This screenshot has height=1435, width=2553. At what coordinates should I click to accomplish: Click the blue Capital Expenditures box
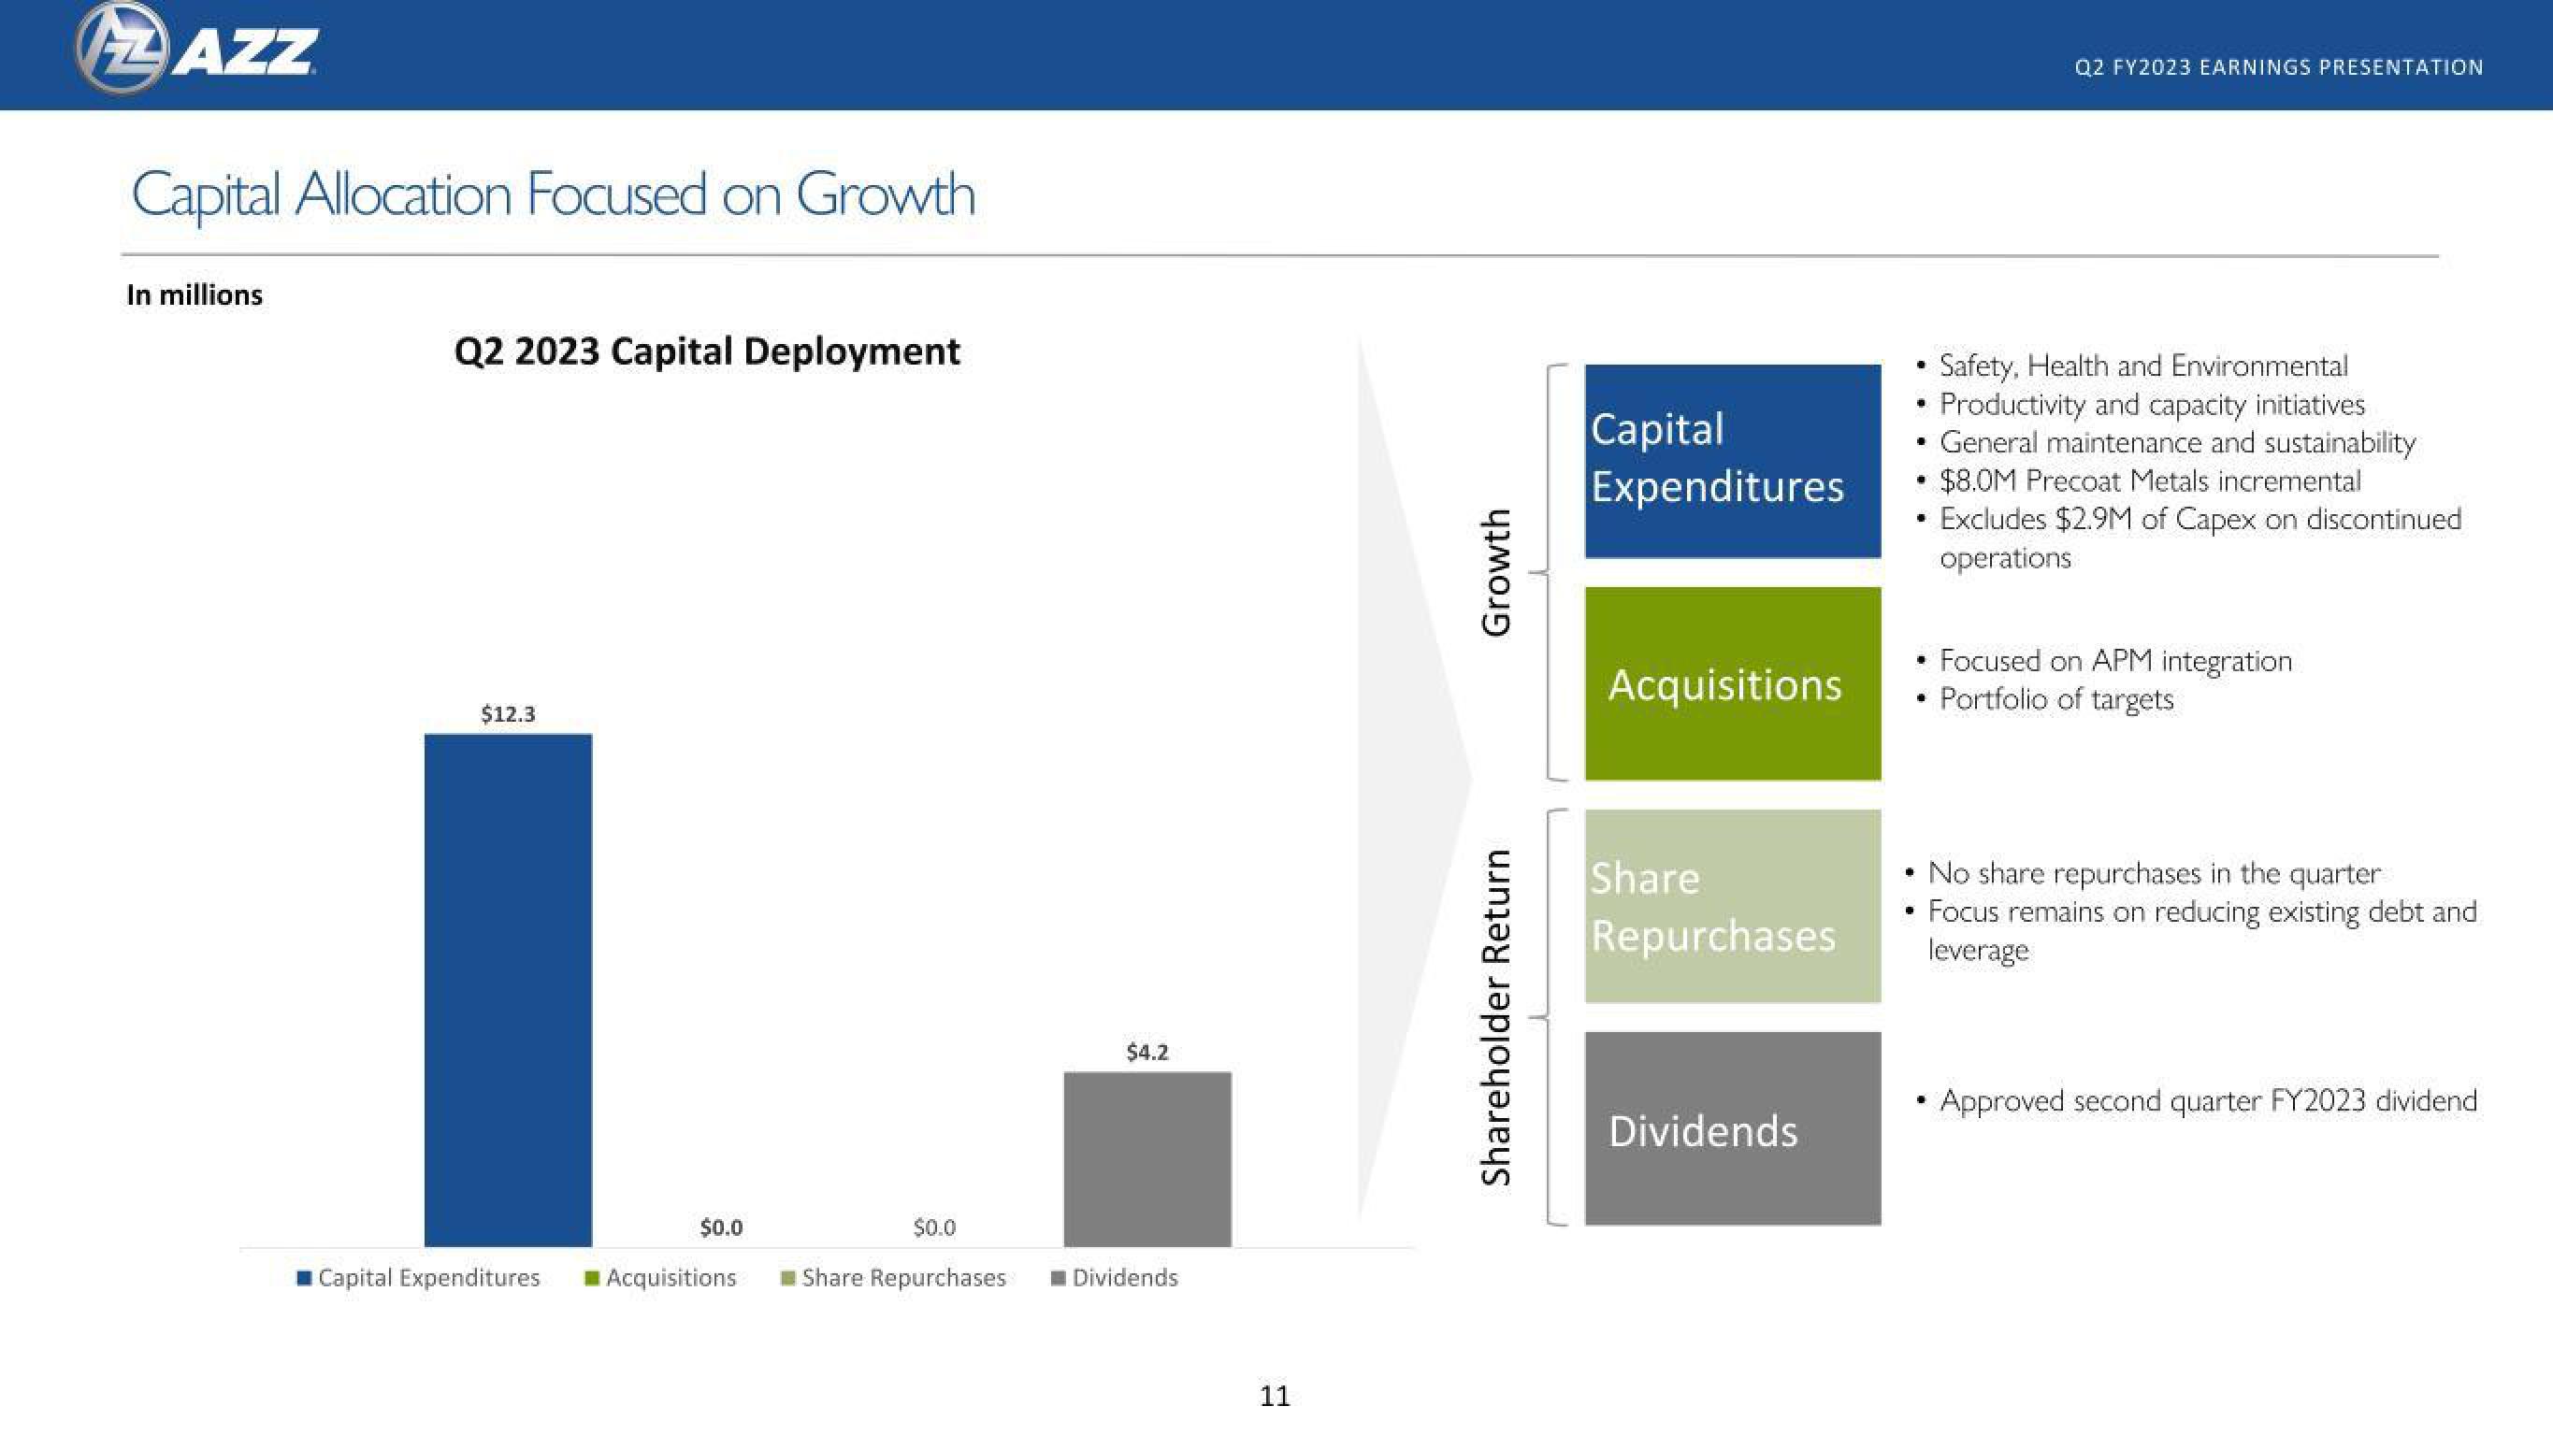[1732, 461]
